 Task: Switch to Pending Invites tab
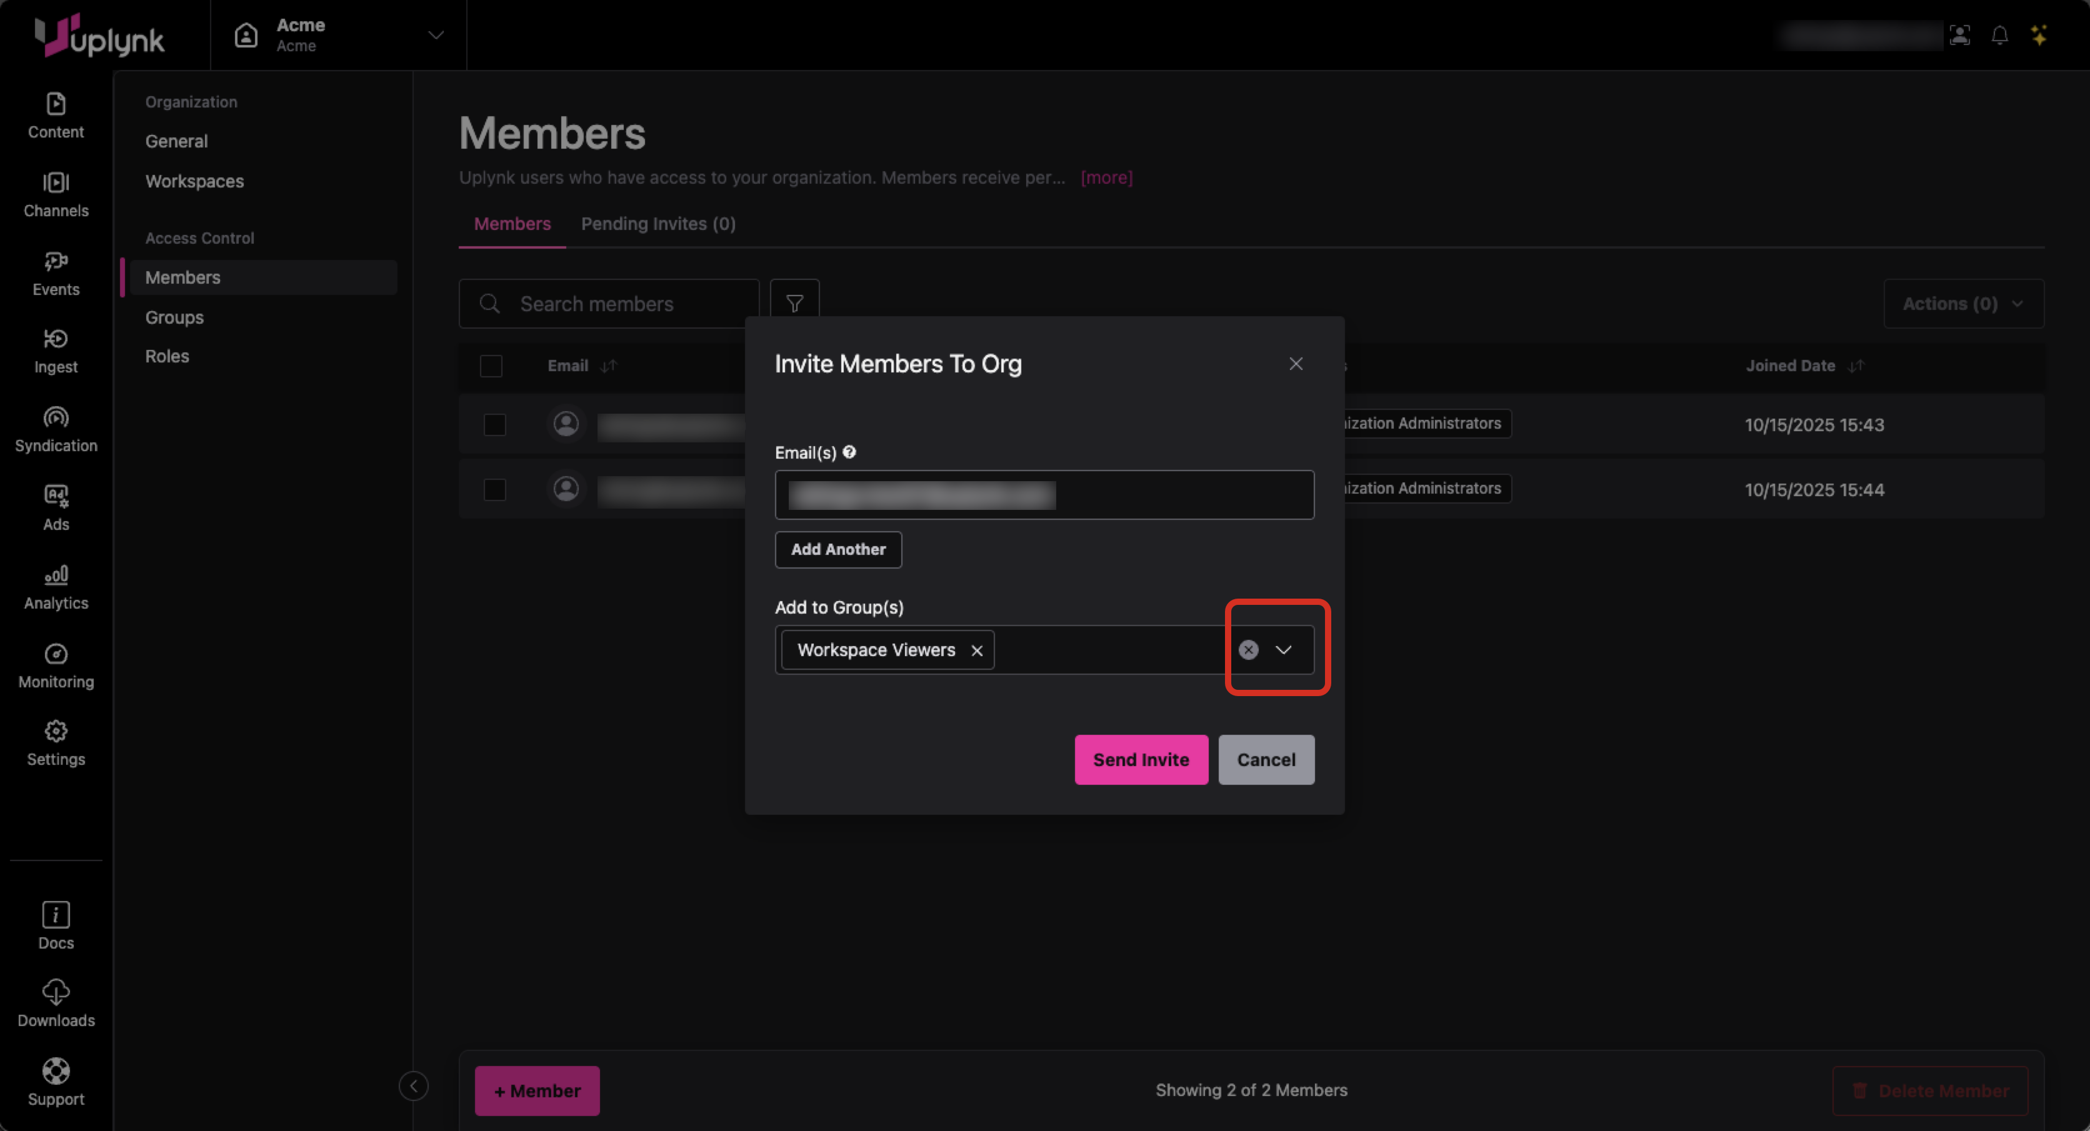[x=658, y=224]
